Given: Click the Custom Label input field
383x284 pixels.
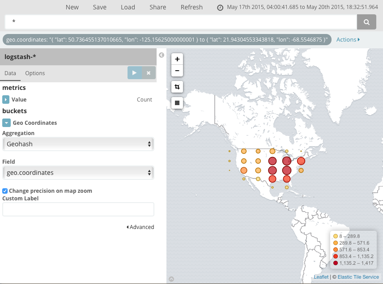Looking at the screenshot, I should [78, 209].
